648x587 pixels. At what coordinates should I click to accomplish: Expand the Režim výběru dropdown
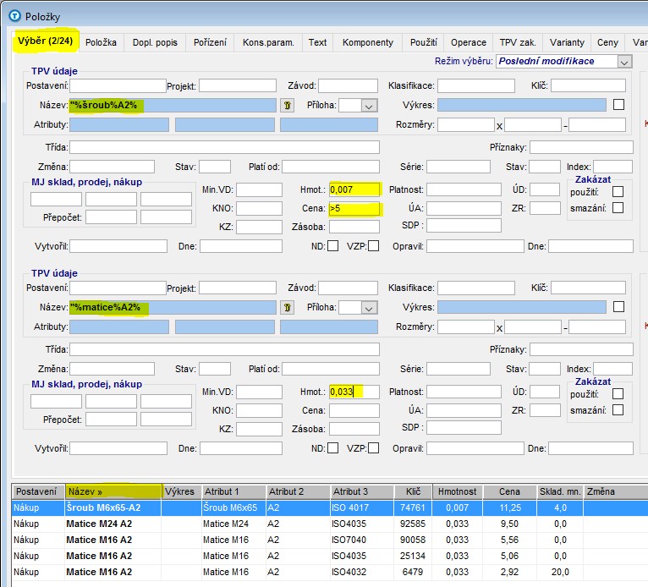(x=624, y=62)
